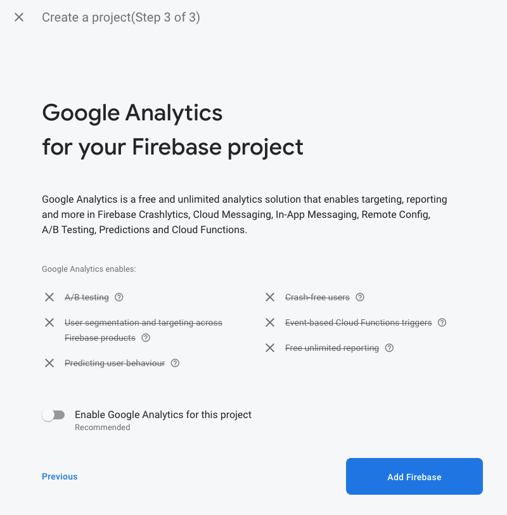This screenshot has height=515, width=507.
Task: Open help icon next to A/B testing
Action: [119, 297]
